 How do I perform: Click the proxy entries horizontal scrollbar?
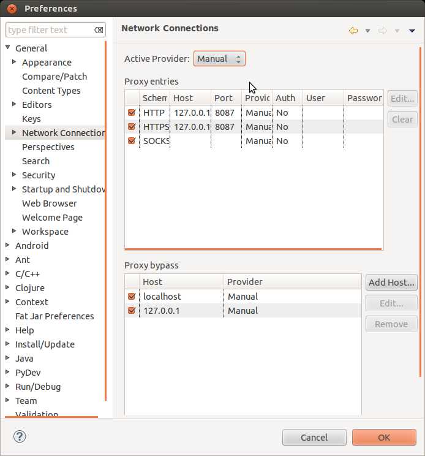pyautogui.click(x=253, y=249)
